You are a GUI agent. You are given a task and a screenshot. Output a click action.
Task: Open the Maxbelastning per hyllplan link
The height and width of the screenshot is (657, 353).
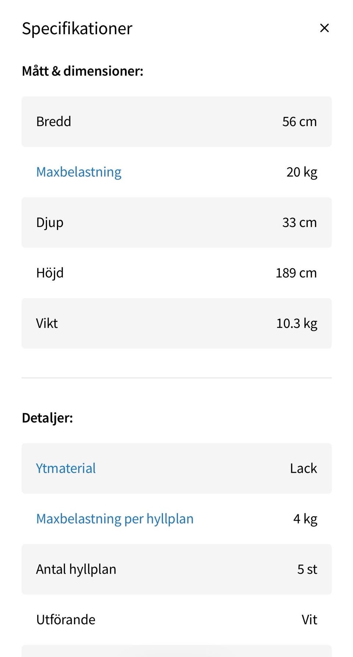(115, 519)
